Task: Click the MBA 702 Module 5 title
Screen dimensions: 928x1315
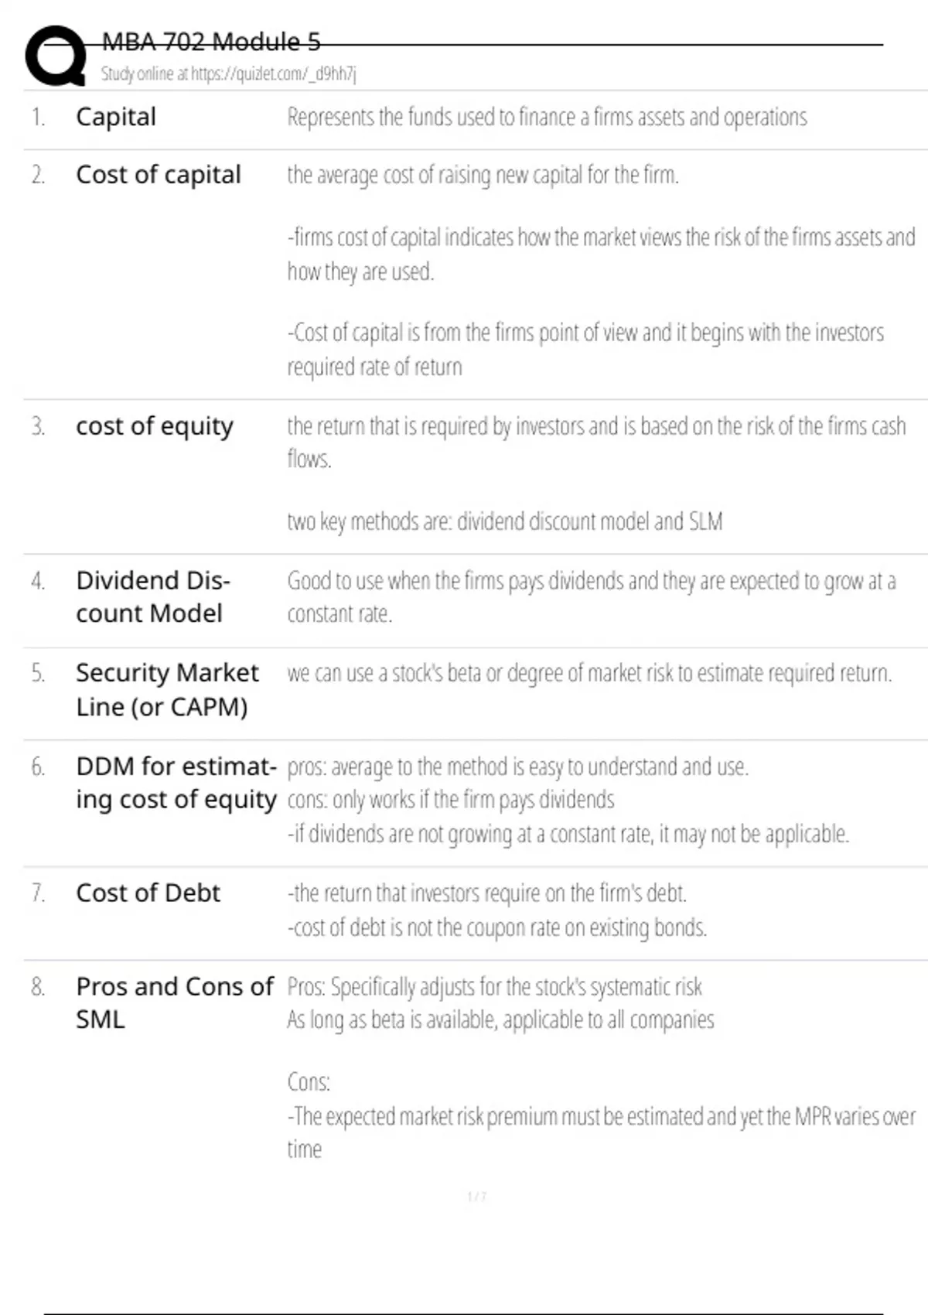Action: click(x=211, y=42)
